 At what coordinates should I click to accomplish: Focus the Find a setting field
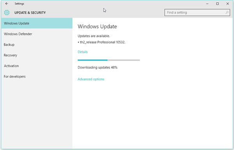tap(197, 12)
